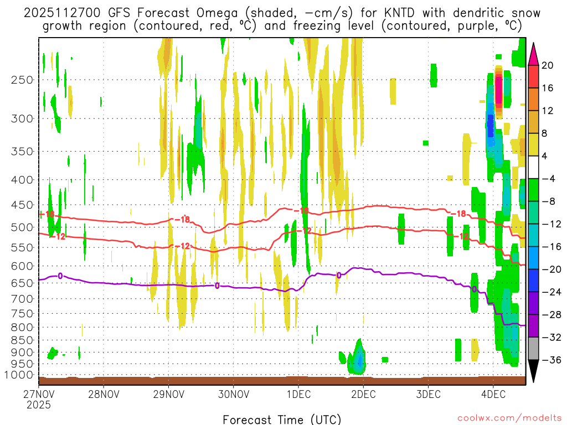
Task: Click the 550 pressure level label
Action: point(22,247)
